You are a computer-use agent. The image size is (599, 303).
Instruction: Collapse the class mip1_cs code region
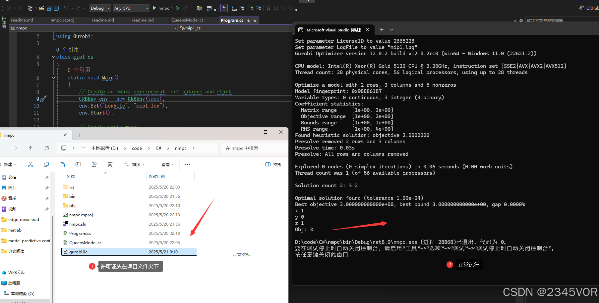point(53,57)
